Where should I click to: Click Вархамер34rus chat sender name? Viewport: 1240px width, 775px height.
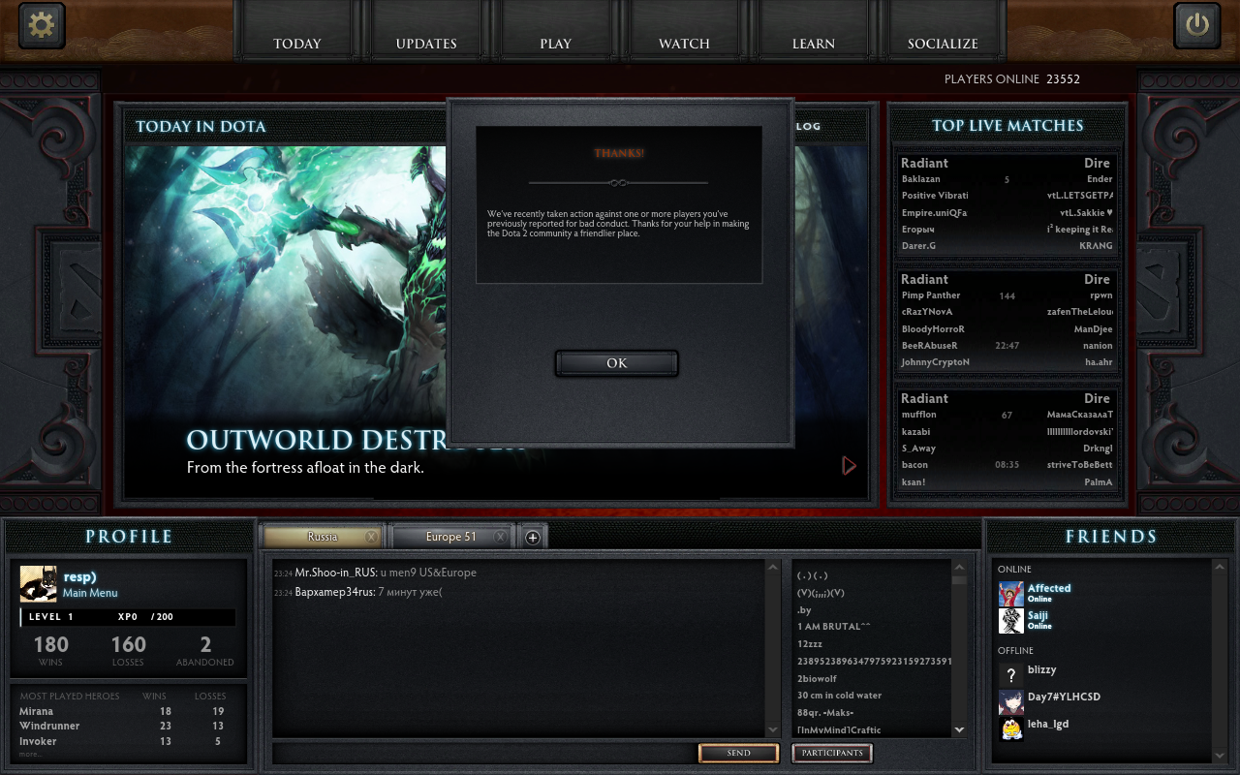coord(334,592)
